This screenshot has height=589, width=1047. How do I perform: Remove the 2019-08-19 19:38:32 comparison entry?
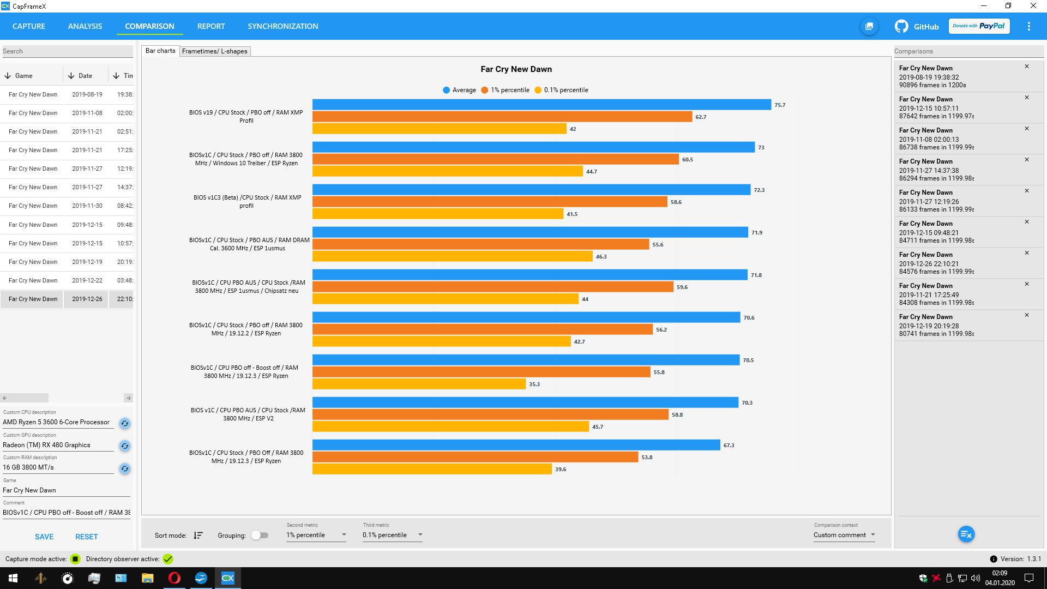[1026, 67]
